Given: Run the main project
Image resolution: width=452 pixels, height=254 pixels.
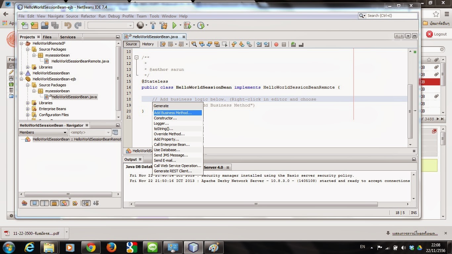Looking at the screenshot, I should 174,25.
